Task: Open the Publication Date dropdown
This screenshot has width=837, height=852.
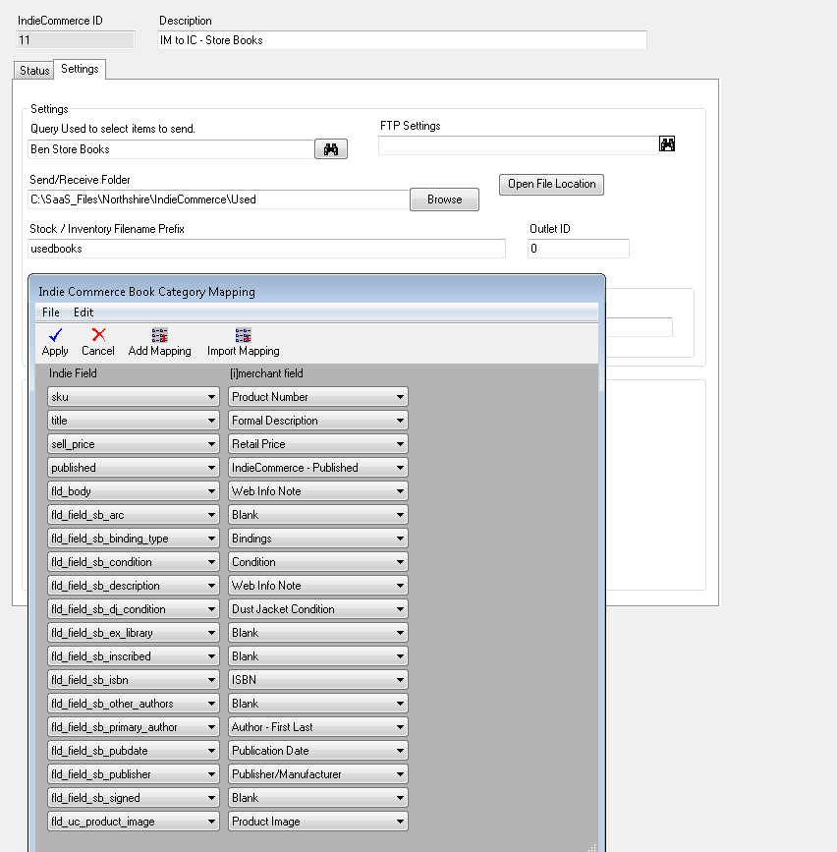Action: (317, 751)
